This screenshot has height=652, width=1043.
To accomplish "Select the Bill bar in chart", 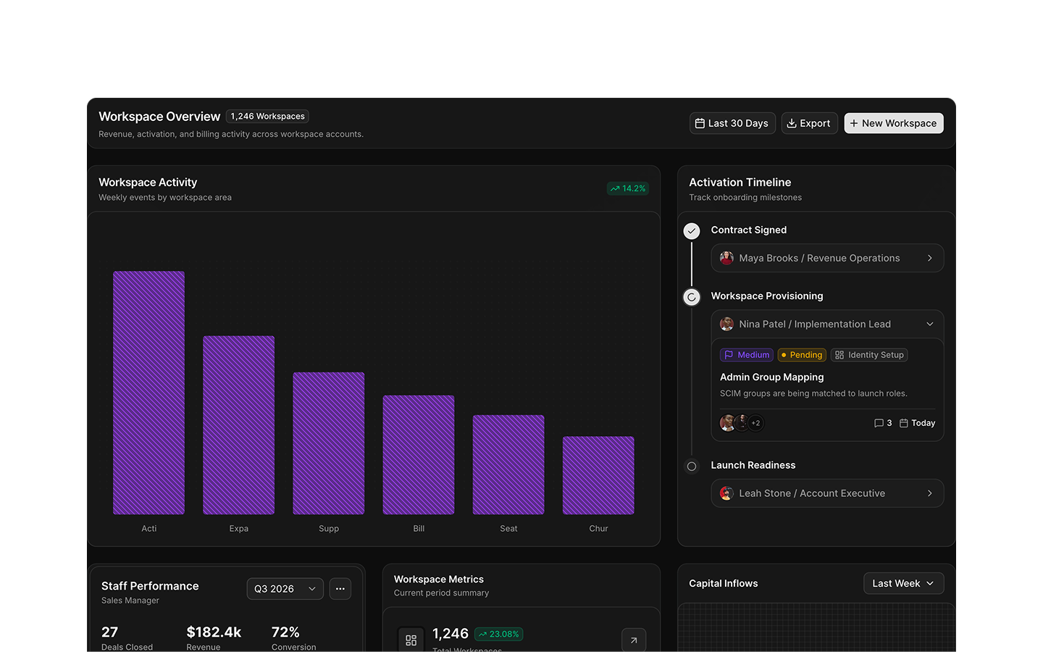I will tap(419, 455).
